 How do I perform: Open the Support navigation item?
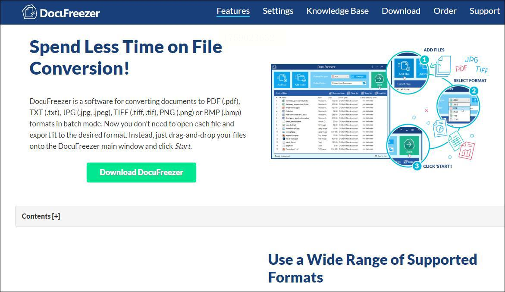point(484,11)
